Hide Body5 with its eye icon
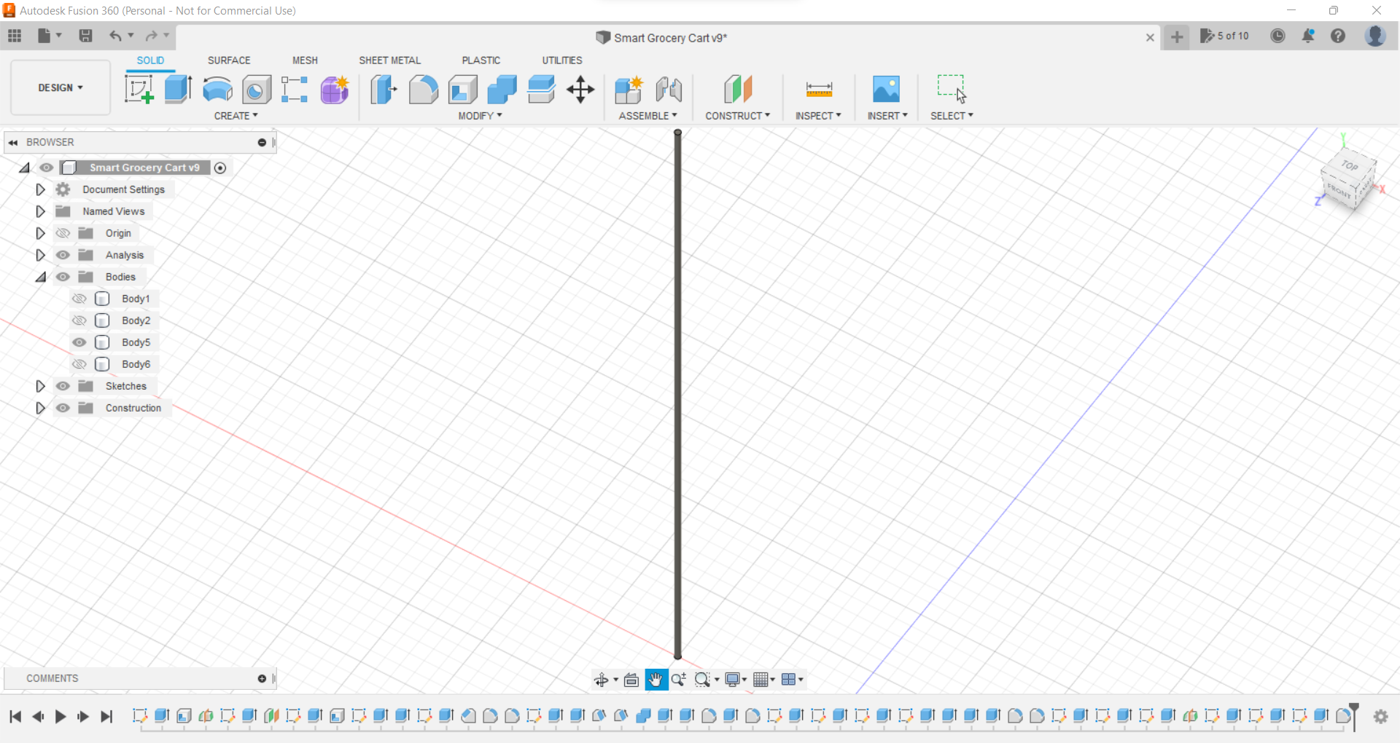 tap(79, 342)
